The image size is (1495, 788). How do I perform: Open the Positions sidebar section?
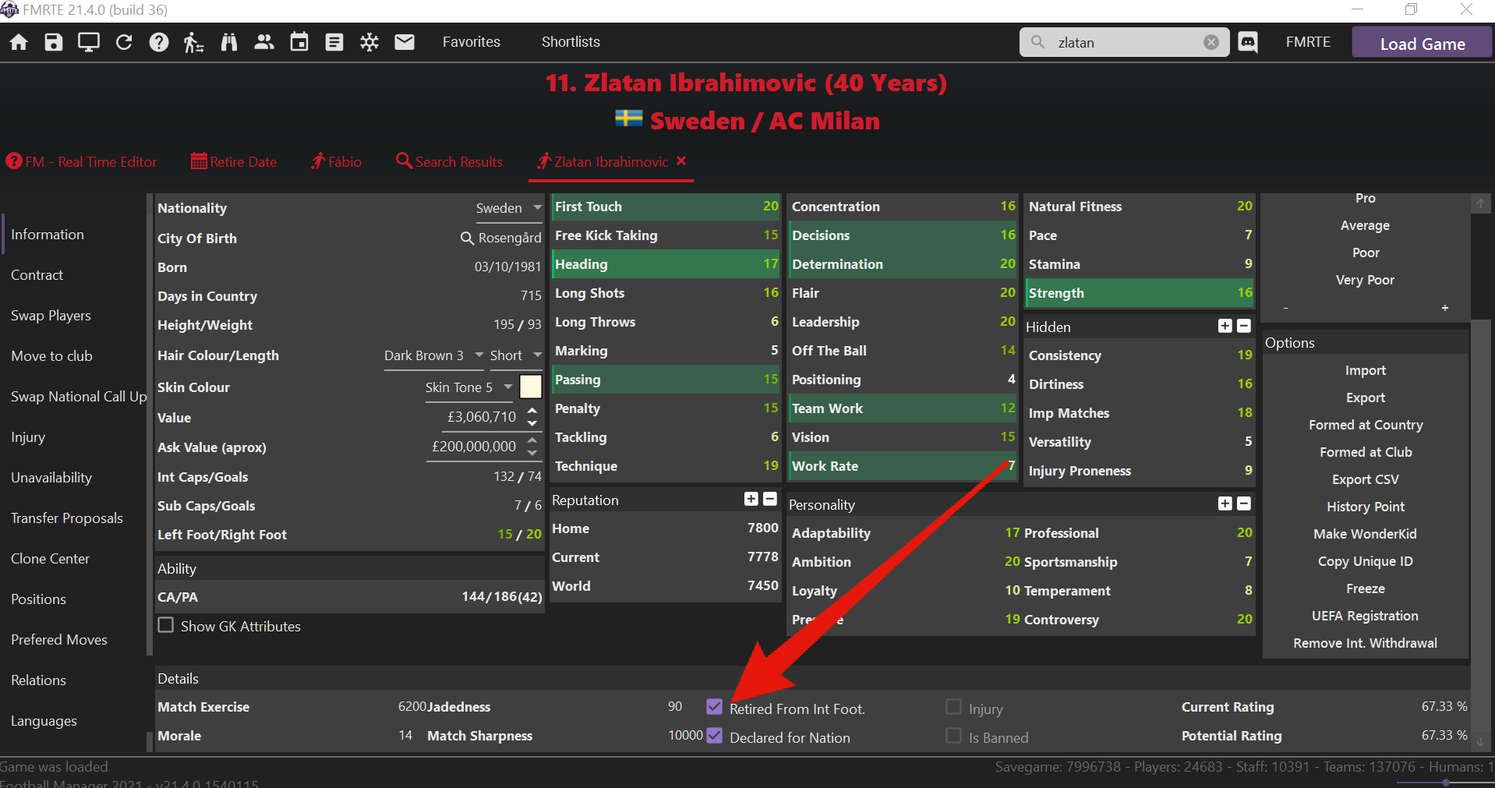point(39,599)
